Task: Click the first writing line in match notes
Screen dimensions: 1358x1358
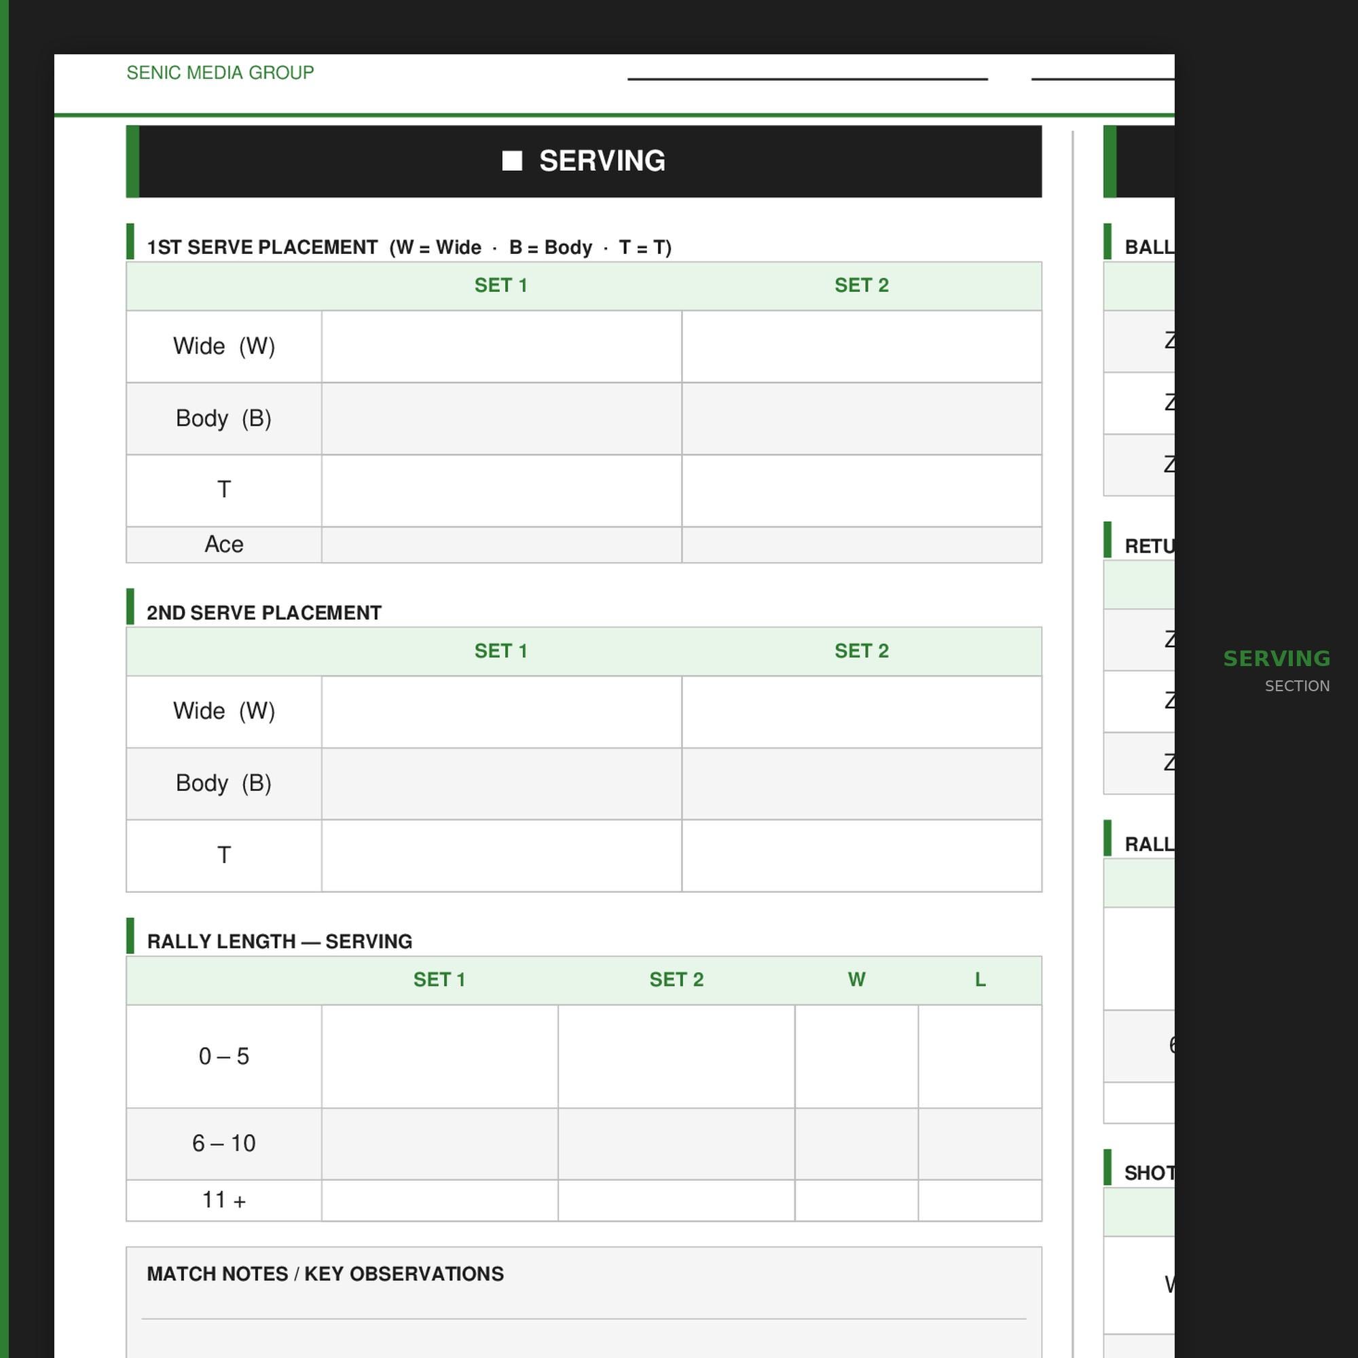Action: [x=583, y=1319]
